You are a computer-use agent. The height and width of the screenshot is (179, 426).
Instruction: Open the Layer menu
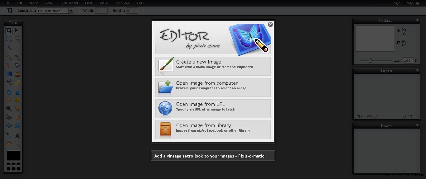coord(50,3)
